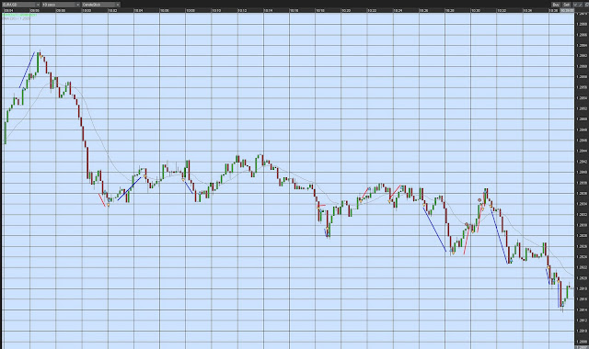
Task: Click the highlighted current time label on time axis
Action: click(x=567, y=10)
